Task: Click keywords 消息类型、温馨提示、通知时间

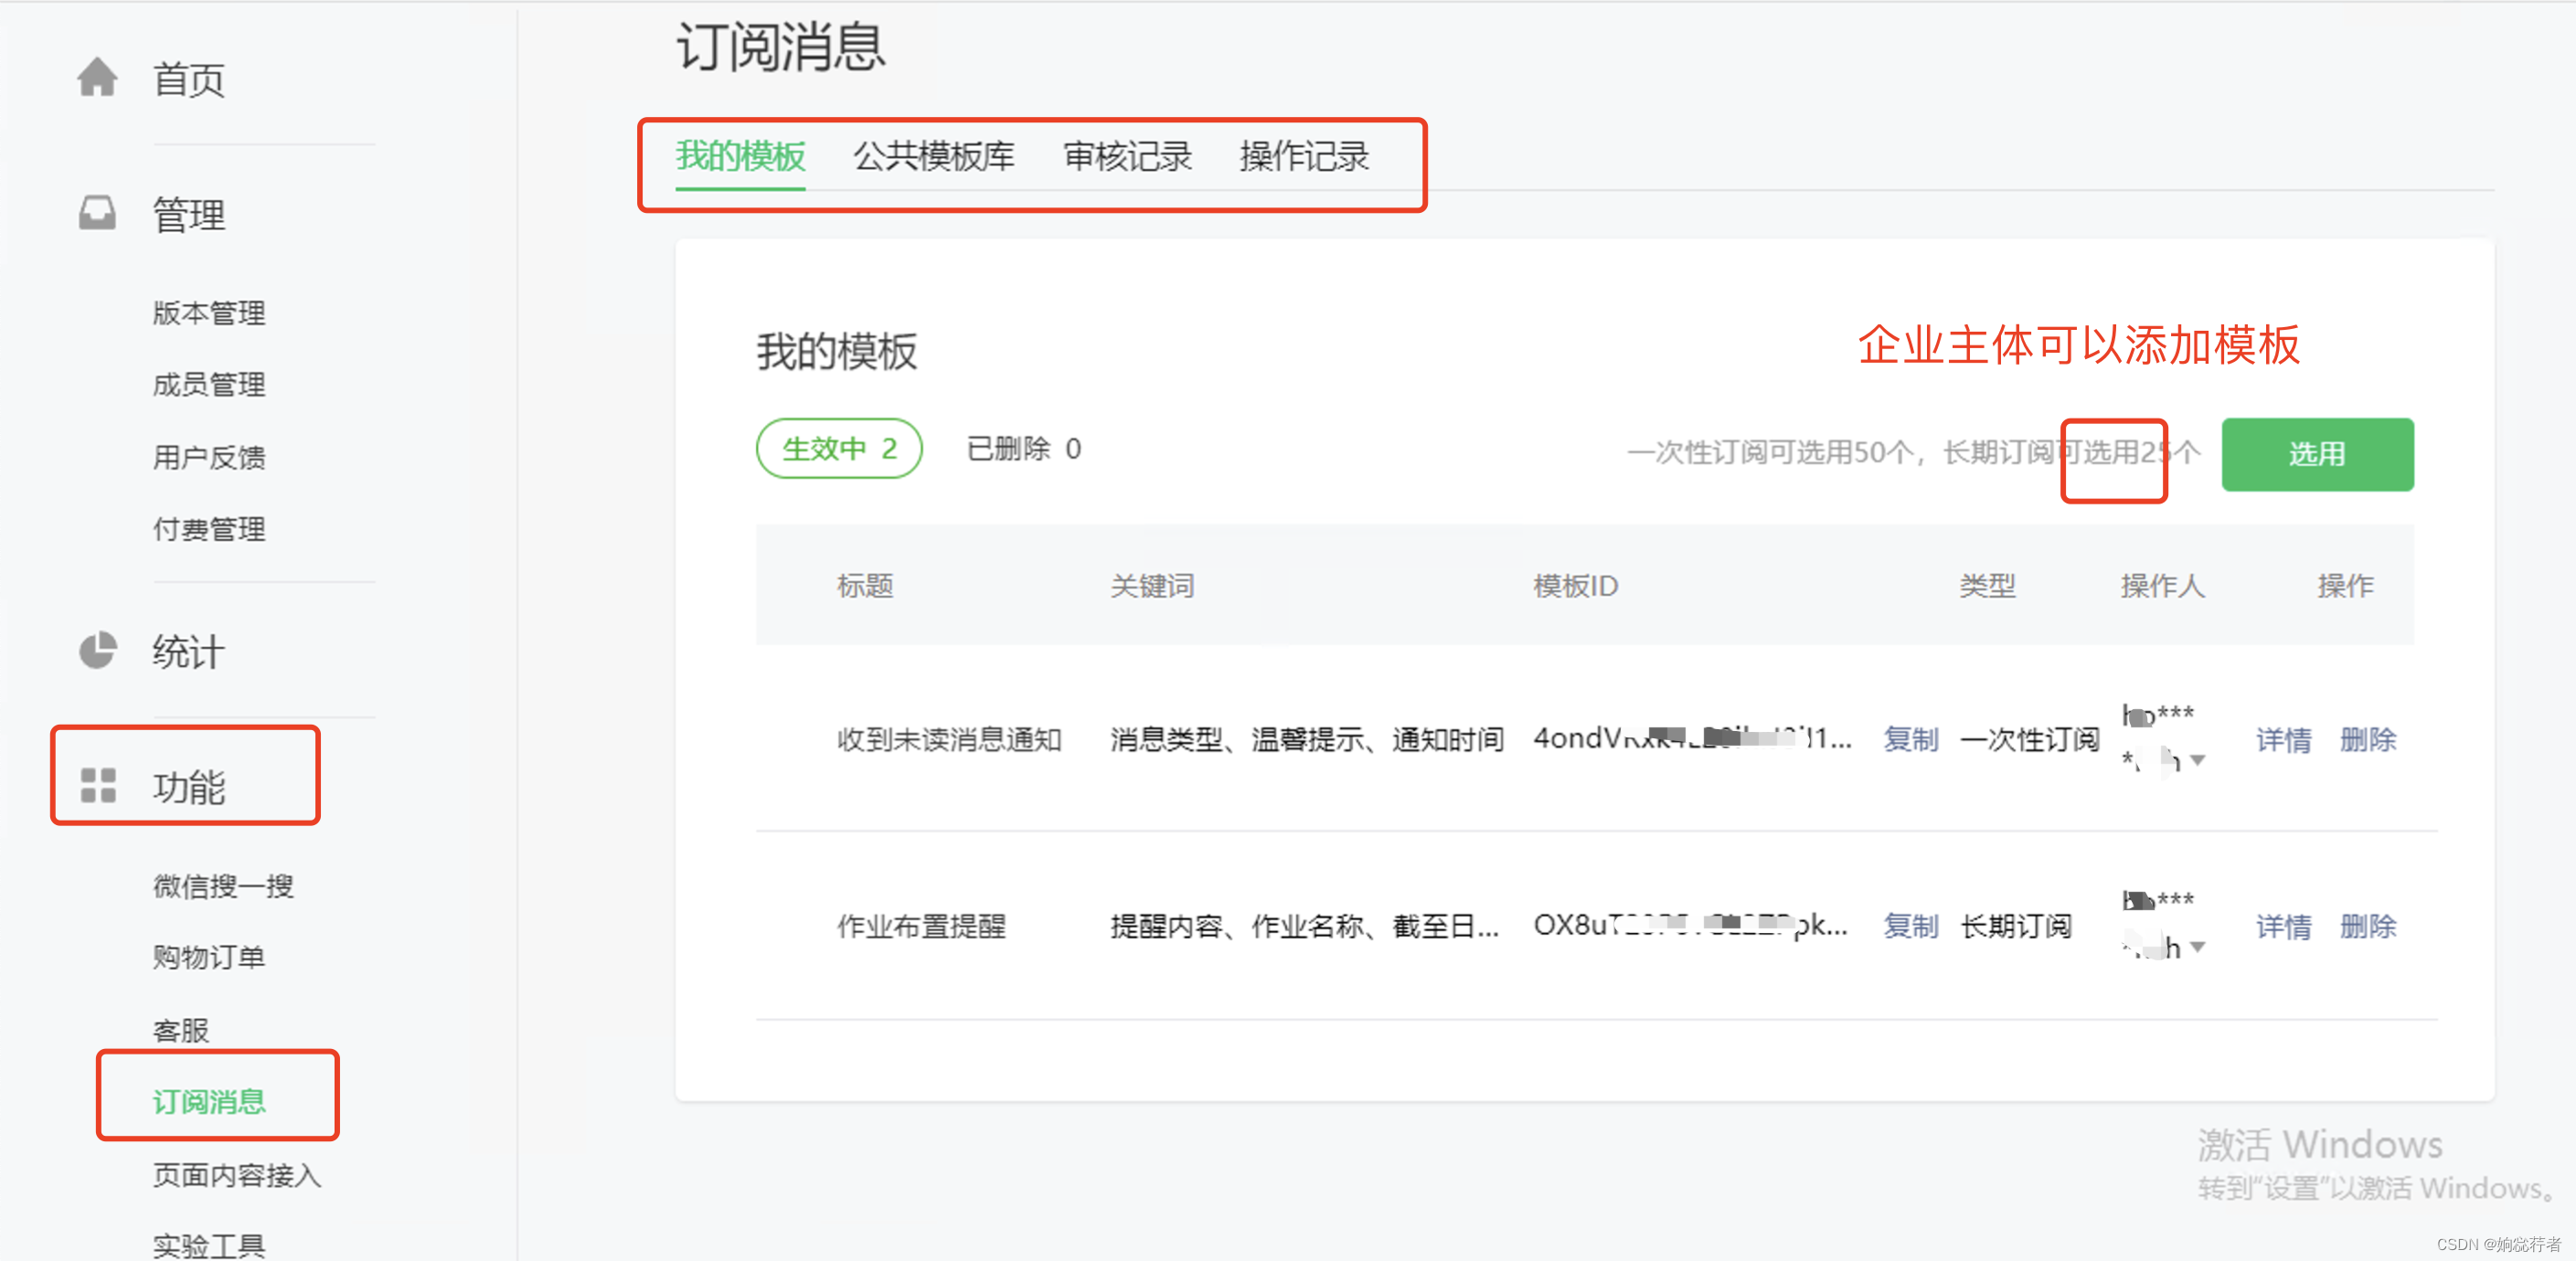Action: [1307, 739]
